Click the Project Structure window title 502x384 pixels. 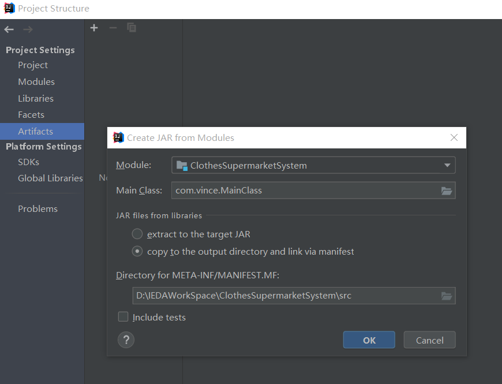coord(54,9)
